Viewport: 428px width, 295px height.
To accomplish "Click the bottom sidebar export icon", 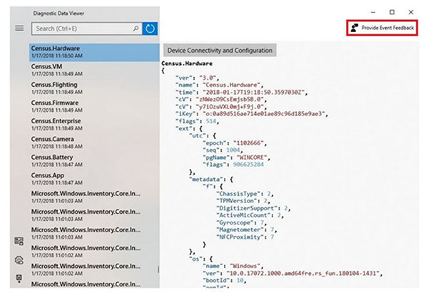I will point(19,279).
